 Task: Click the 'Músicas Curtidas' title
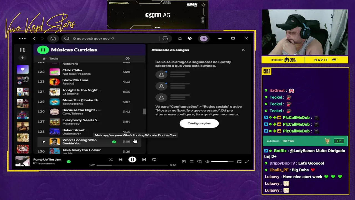74,50
